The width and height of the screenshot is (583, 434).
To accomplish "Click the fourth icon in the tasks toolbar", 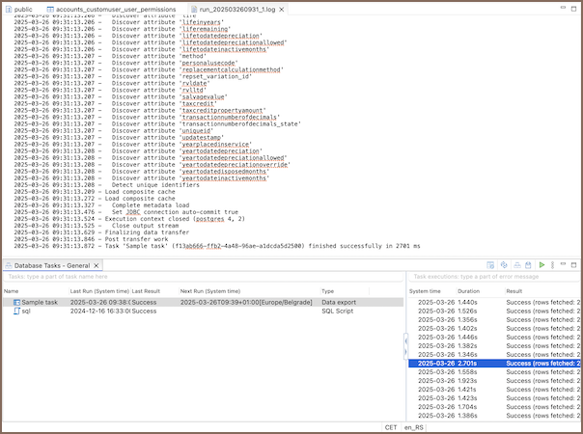I will [528, 264].
